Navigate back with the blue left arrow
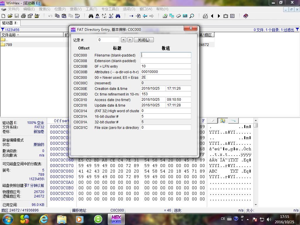 coord(145,16)
